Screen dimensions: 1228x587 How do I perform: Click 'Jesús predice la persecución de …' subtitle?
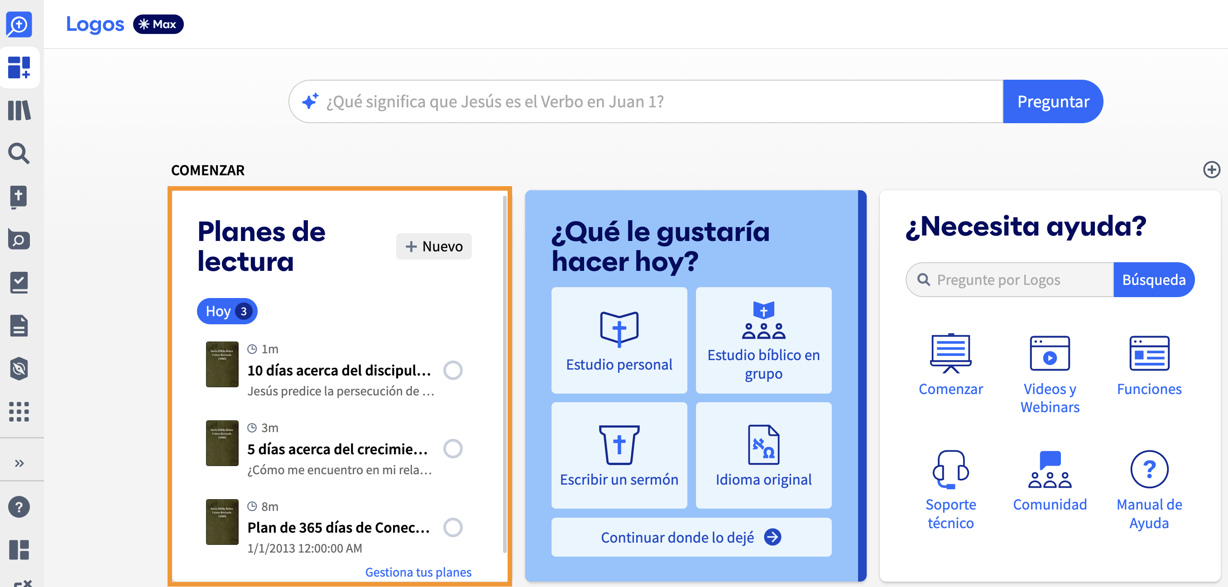[x=341, y=391]
